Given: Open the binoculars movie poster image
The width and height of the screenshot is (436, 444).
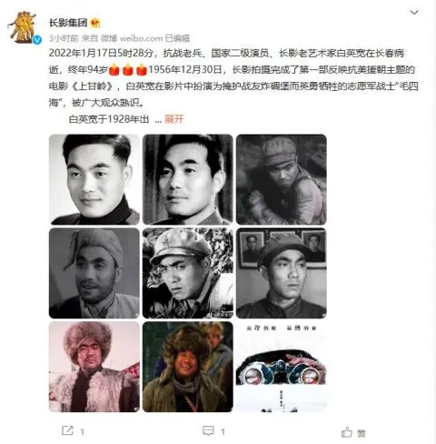Looking at the screenshot, I should pos(282,367).
